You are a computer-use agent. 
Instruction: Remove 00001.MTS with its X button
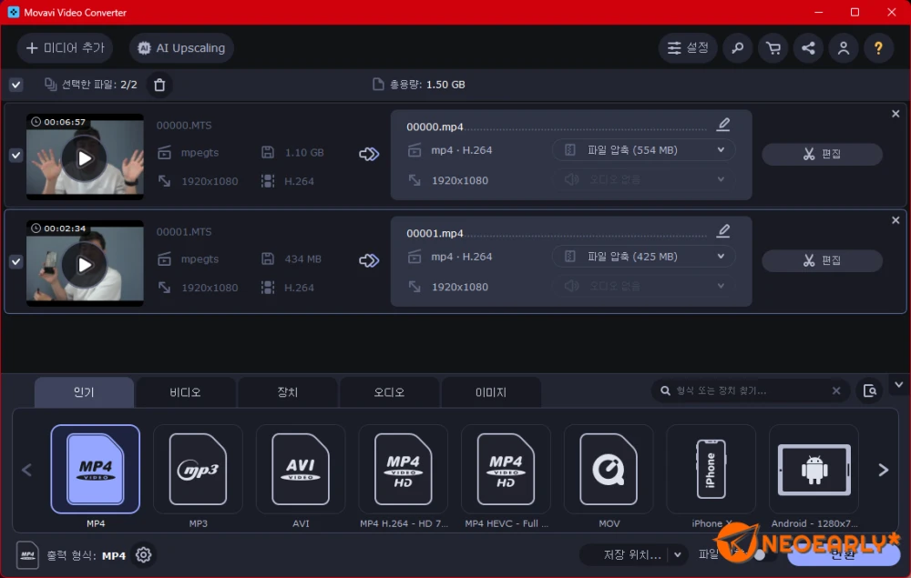point(896,220)
